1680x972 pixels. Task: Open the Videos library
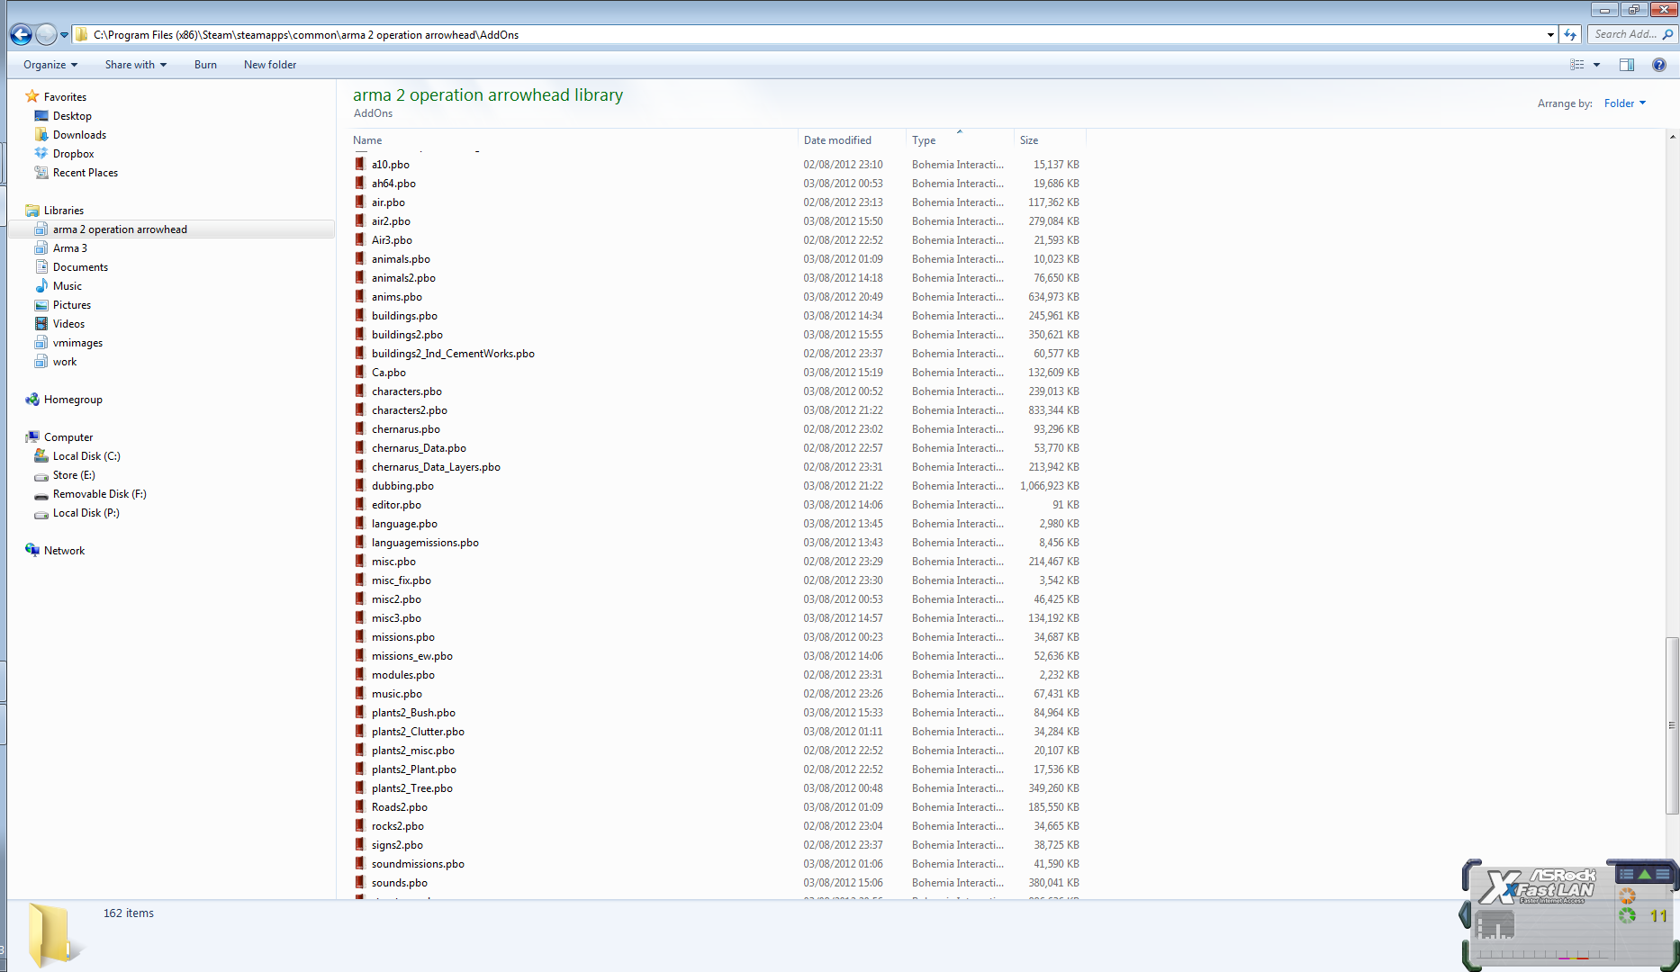pos(68,324)
